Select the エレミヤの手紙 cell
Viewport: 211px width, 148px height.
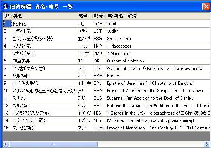(44, 83)
